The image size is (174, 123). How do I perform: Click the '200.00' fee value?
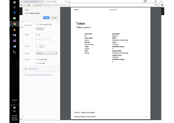click(87, 53)
